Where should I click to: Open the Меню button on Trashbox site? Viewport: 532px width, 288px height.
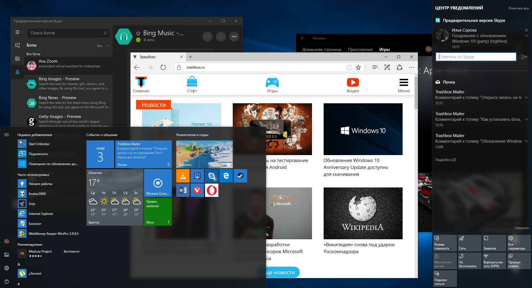(x=404, y=85)
